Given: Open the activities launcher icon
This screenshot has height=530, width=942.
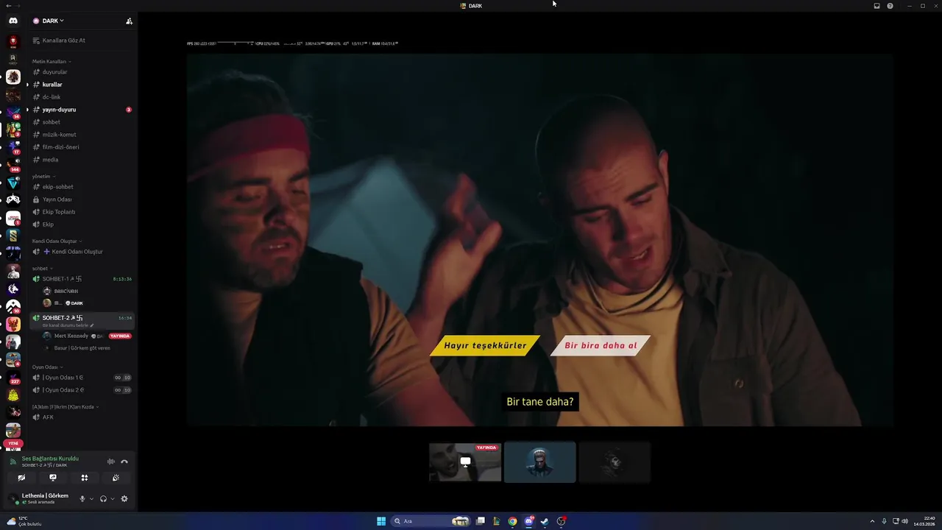Looking at the screenshot, I should 85,478.
